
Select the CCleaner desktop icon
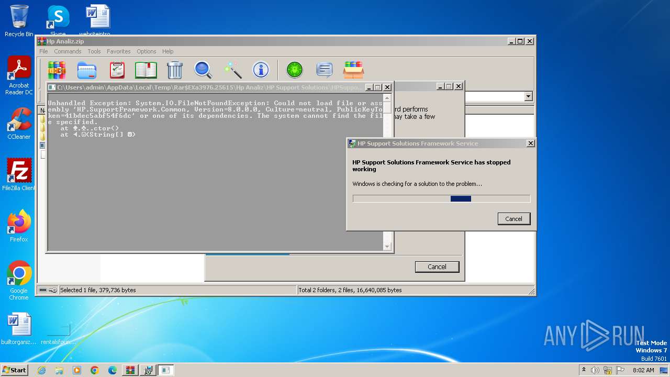tap(19, 124)
